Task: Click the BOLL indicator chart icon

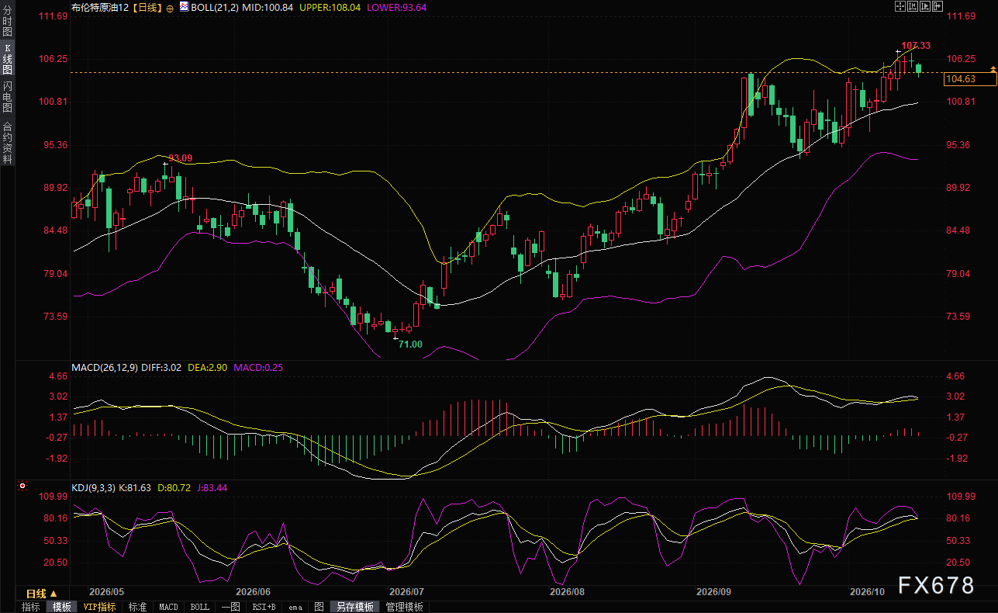Action: point(184,6)
